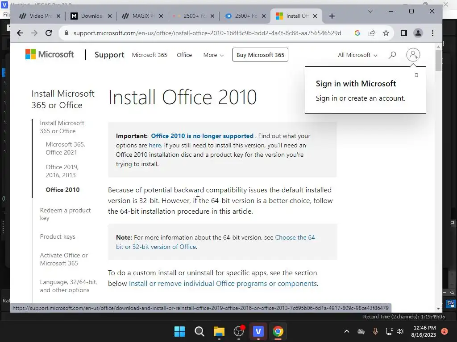Viewport: 457px width, 342px height.
Task: Select Office 2019, 2016, 2013 sidebar item
Action: pyautogui.click(x=62, y=171)
